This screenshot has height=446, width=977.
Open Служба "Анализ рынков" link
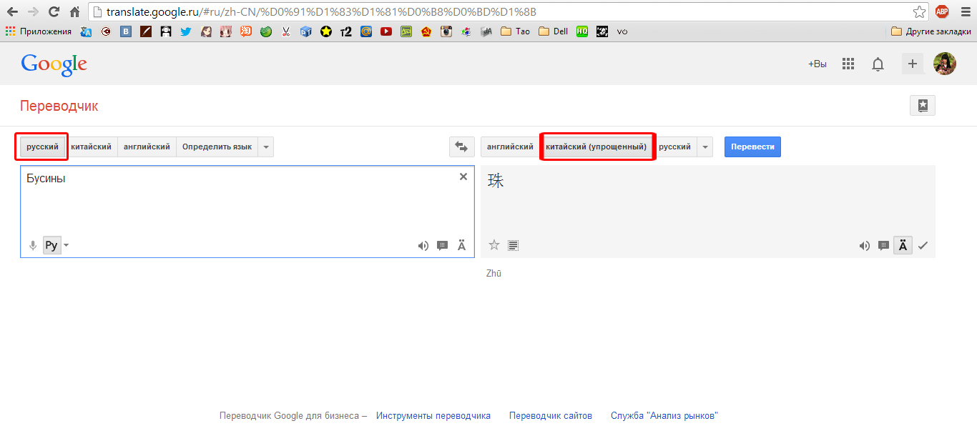point(664,415)
